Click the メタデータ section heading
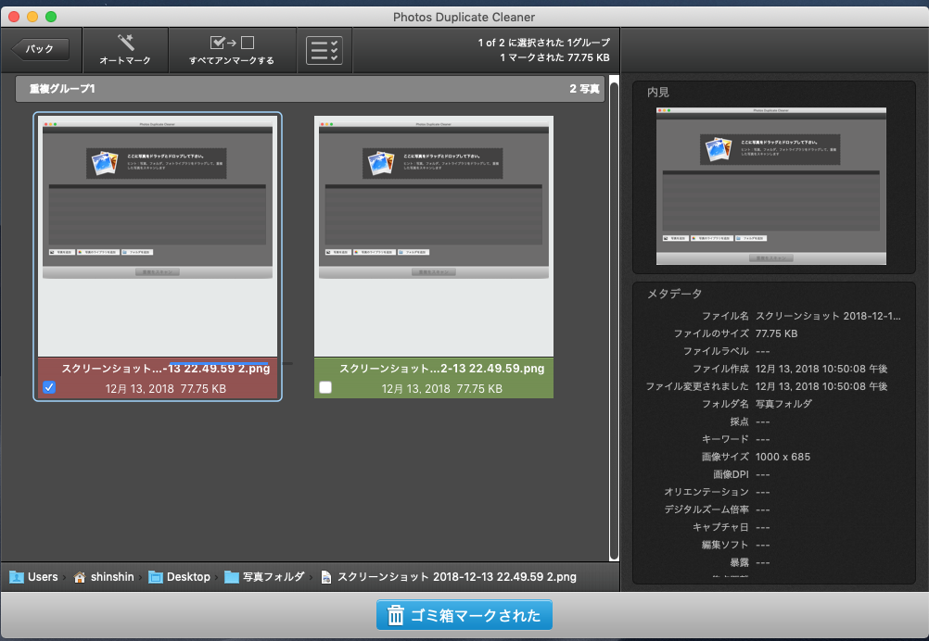929x641 pixels. pos(674,294)
